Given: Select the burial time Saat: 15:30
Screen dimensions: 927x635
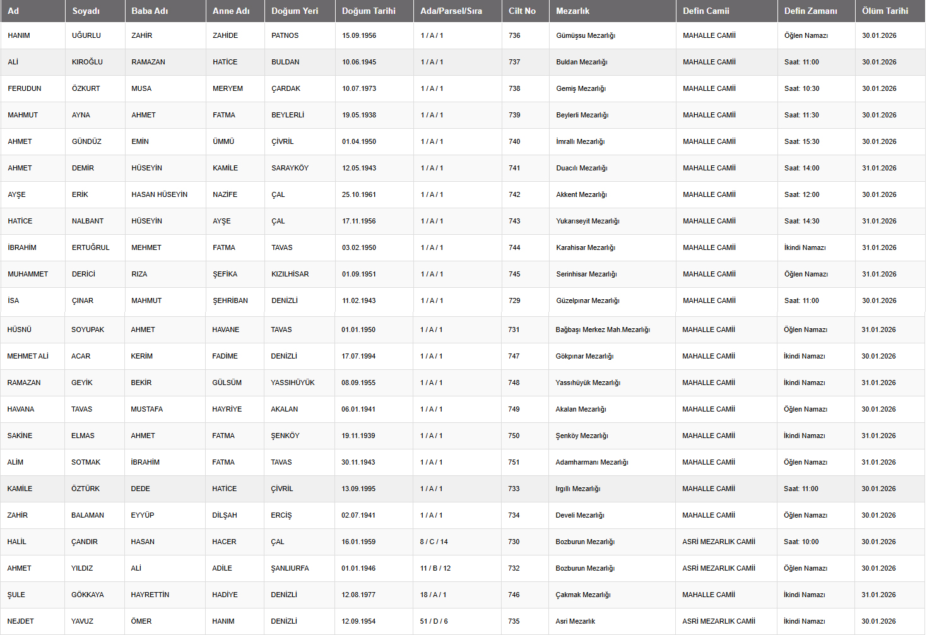Looking at the screenshot, I should coord(801,141).
